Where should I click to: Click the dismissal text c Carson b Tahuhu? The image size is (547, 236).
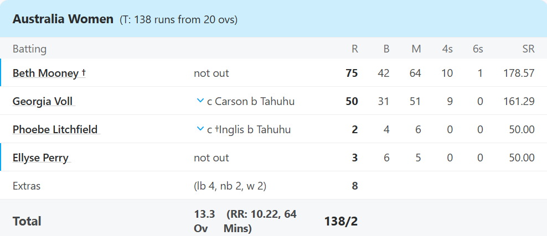(251, 101)
